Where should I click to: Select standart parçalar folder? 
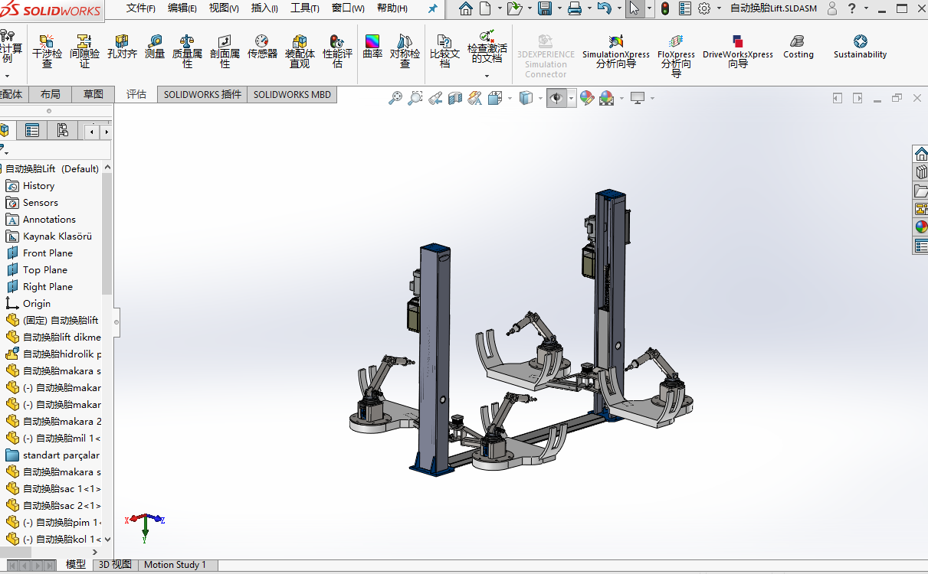click(61, 455)
